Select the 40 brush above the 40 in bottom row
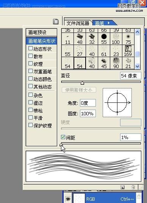Image resolution: width=147 pixels, height=203 pixels. [x=92, y=51]
